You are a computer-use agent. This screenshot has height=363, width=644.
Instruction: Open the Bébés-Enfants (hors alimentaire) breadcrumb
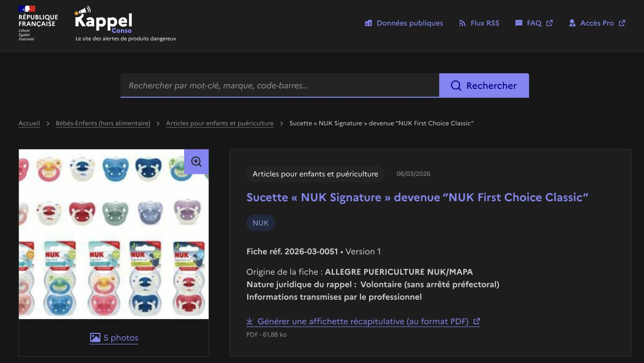103,123
